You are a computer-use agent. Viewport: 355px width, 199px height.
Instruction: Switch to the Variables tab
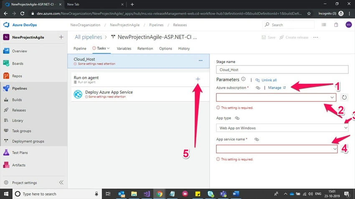(124, 48)
